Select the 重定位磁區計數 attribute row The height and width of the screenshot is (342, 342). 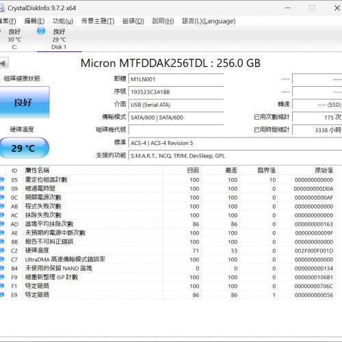pyautogui.click(x=168, y=180)
